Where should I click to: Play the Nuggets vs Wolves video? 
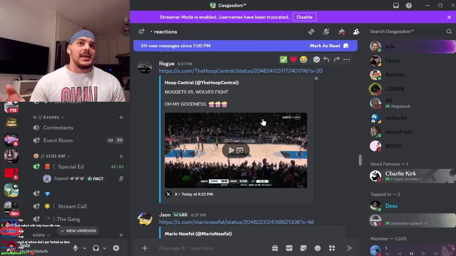coord(231,150)
